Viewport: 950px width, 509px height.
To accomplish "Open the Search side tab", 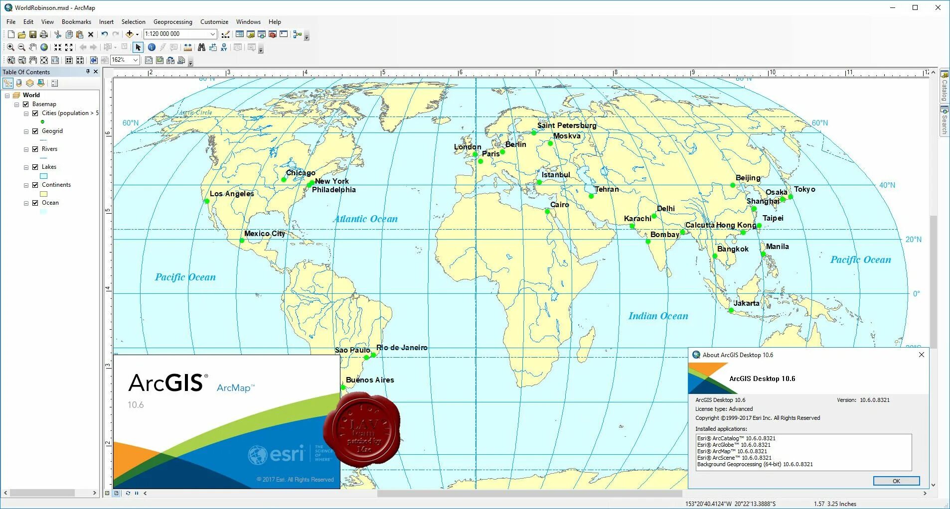I will (x=944, y=120).
